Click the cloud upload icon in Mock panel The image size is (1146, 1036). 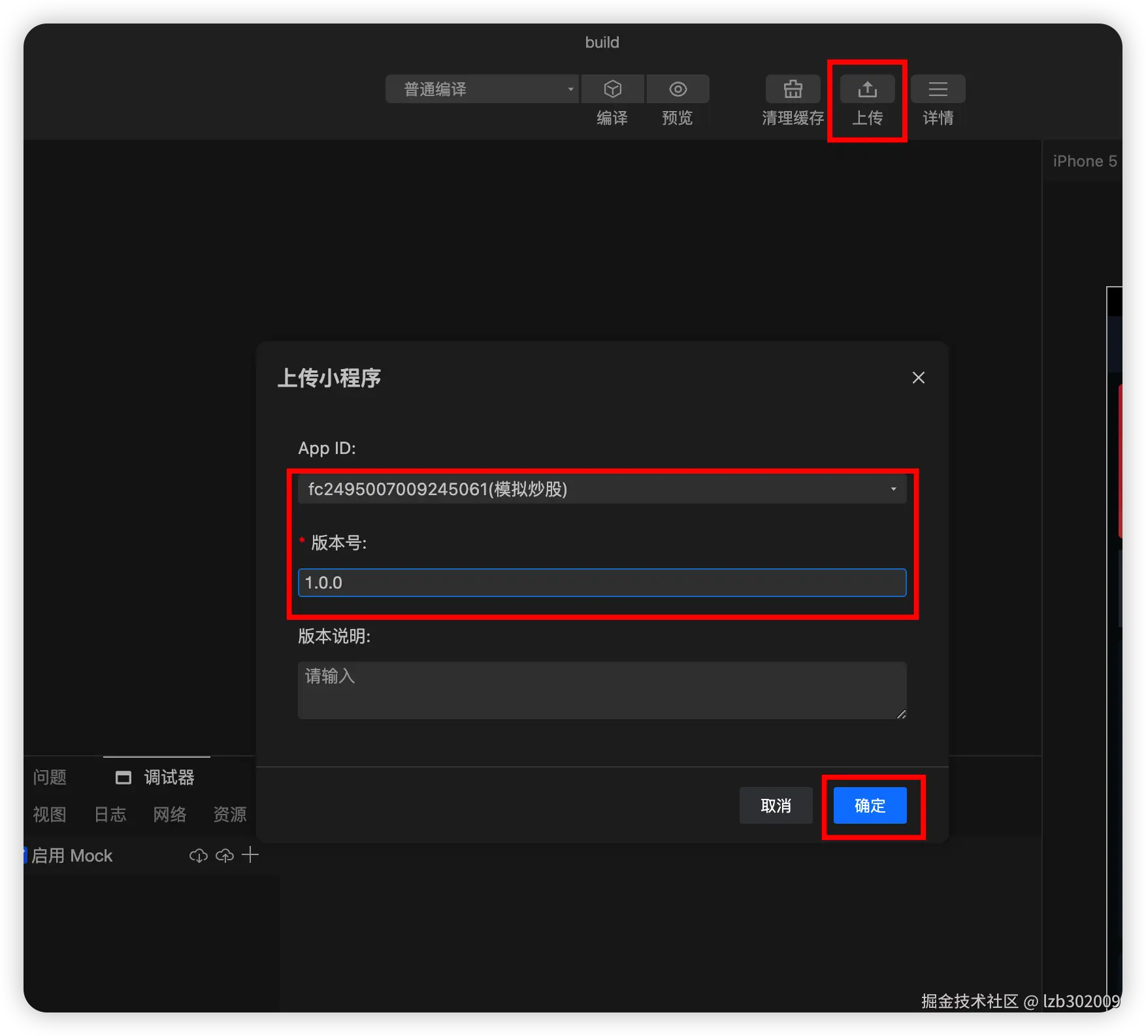225,855
